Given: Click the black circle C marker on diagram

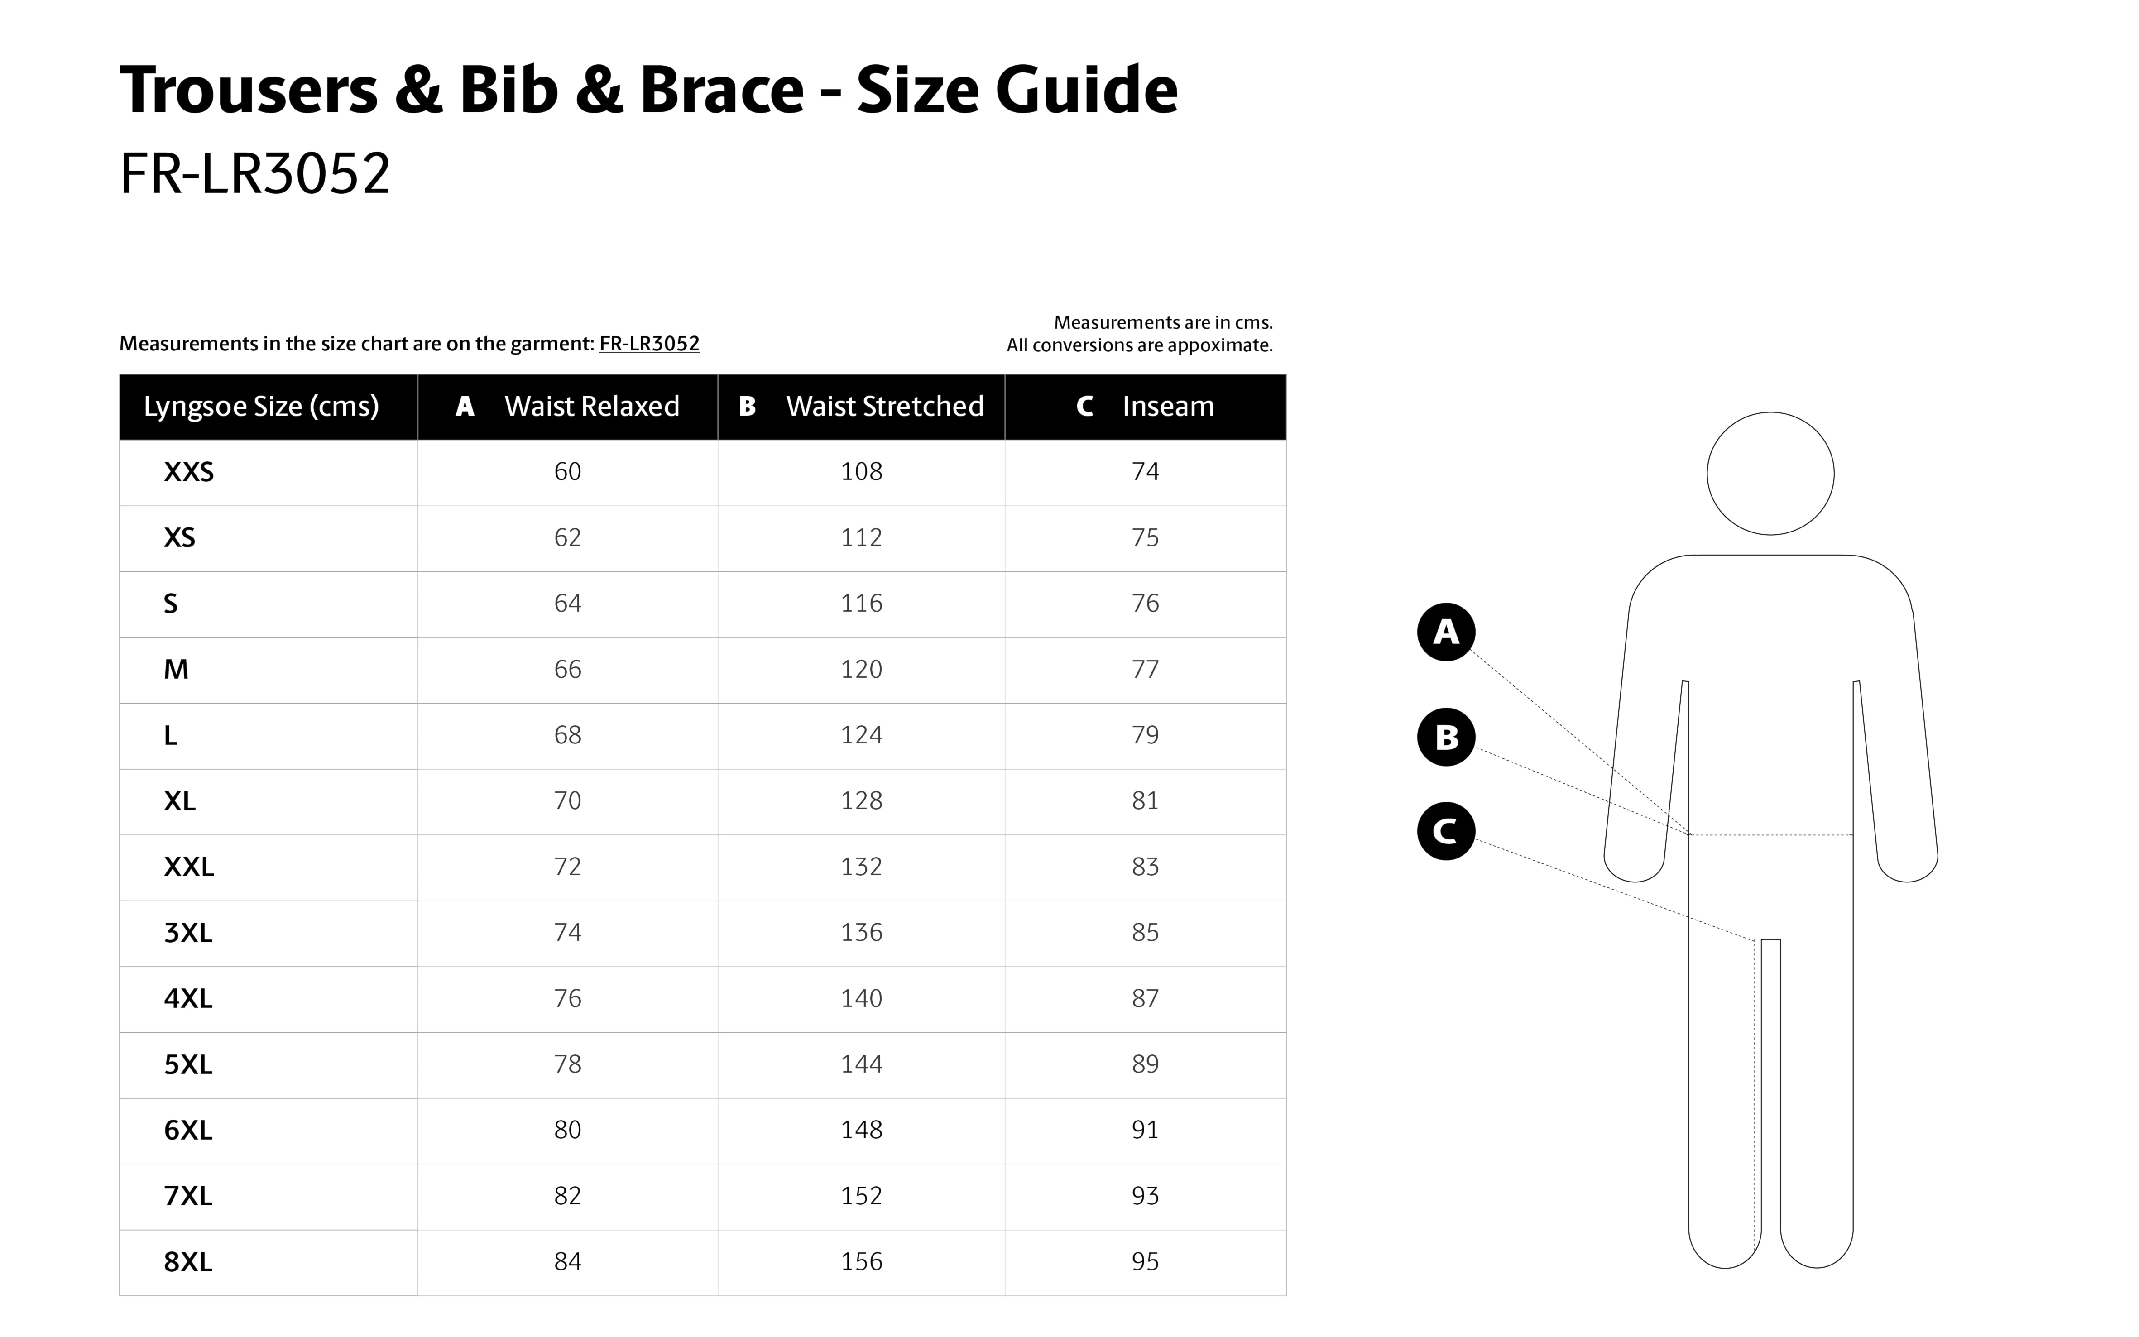Looking at the screenshot, I should [x=1446, y=831].
